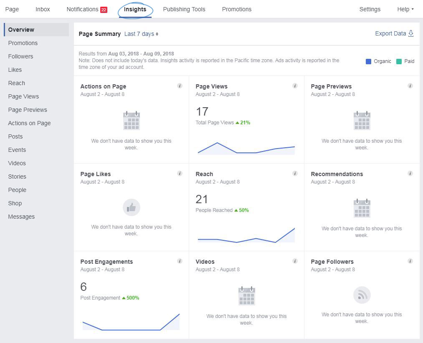Click calendar icon in Recommendations card
The width and height of the screenshot is (423, 343).
tap(362, 208)
